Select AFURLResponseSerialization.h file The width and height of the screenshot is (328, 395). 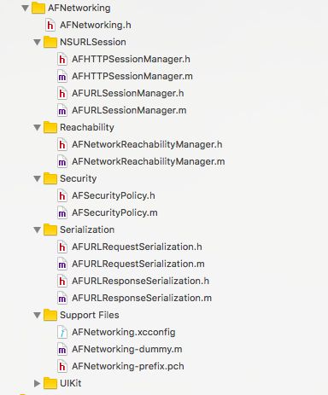tap(140, 281)
